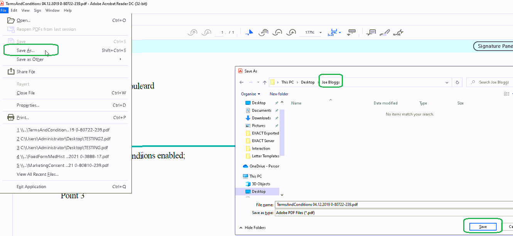Open the add comment sticky note tool
The width and height of the screenshot is (513, 236).
[371, 32]
